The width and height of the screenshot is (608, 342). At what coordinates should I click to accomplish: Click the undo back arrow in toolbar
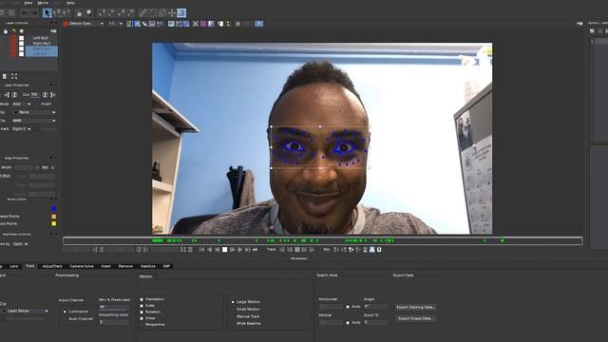[25, 13]
